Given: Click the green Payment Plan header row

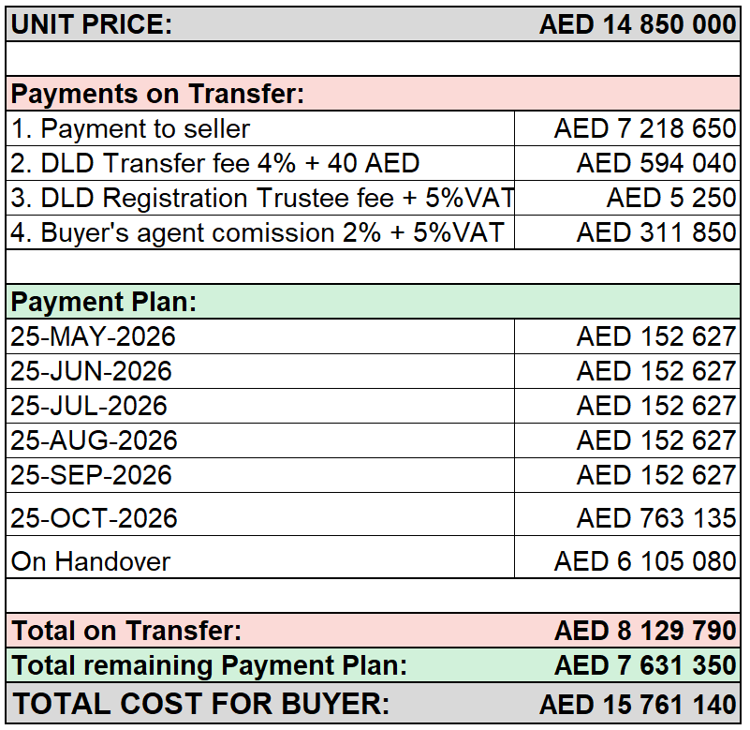Looking at the screenshot, I should [x=373, y=302].
